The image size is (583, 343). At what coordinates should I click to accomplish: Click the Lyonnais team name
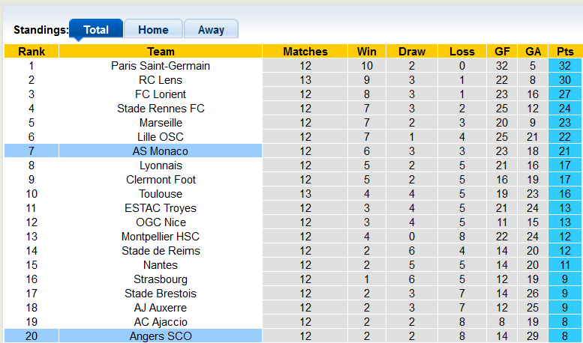click(161, 166)
